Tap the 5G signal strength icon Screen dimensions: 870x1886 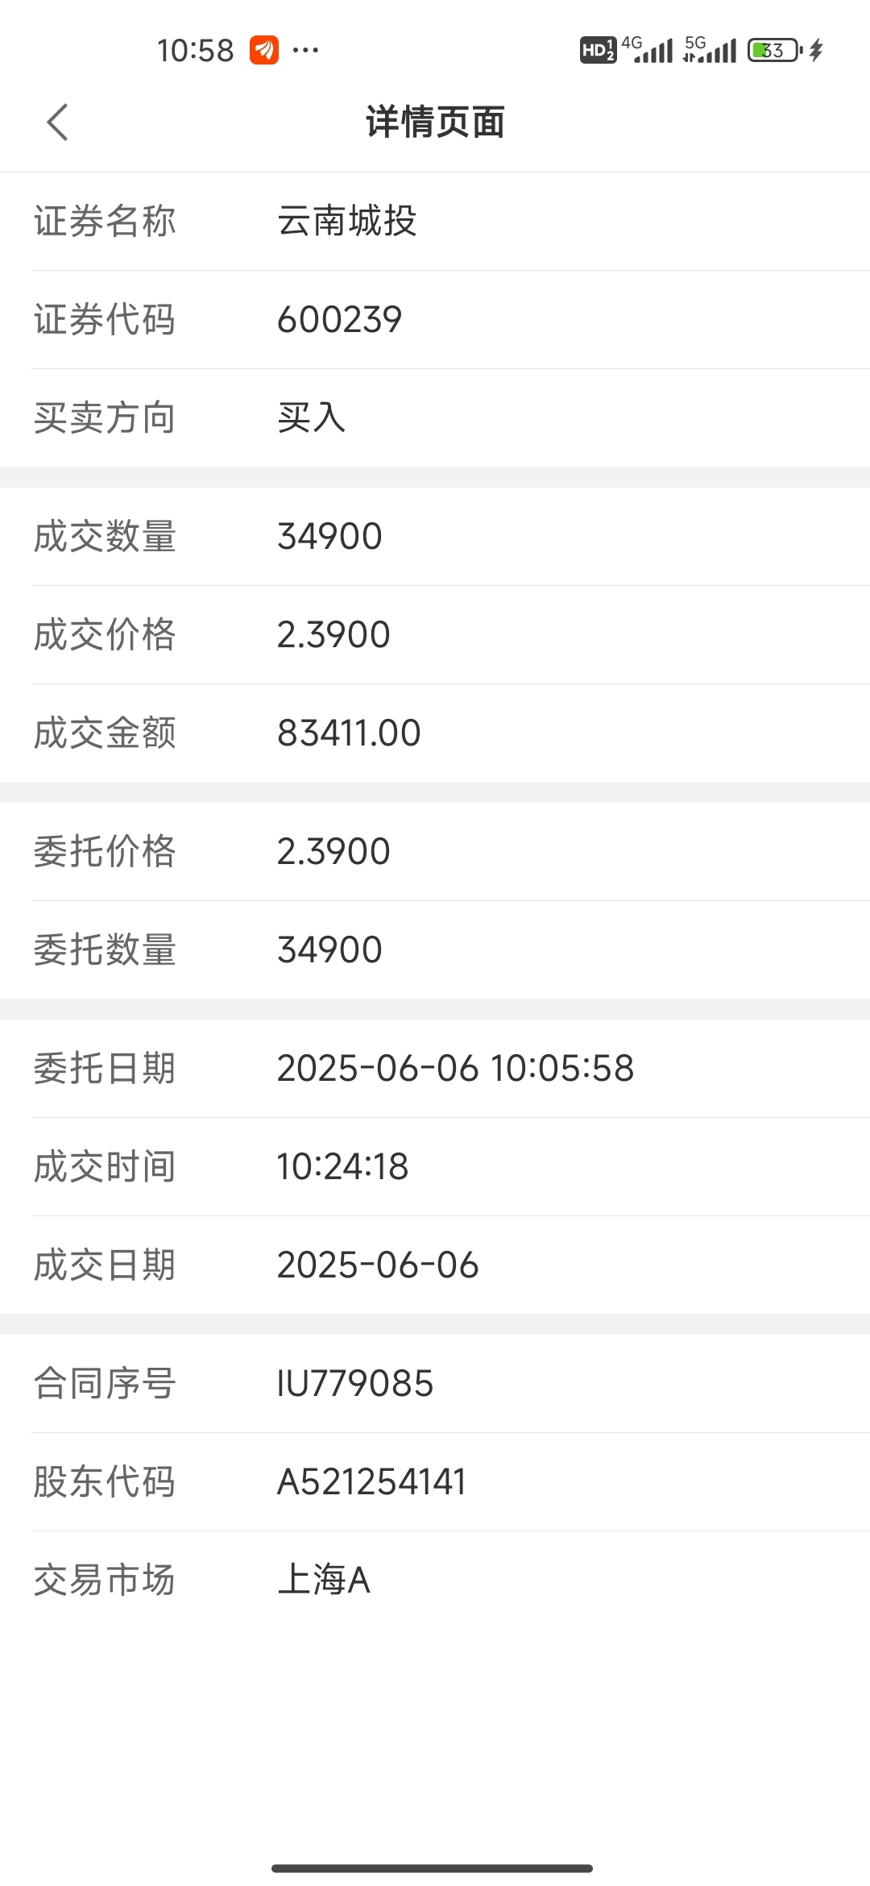point(710,49)
